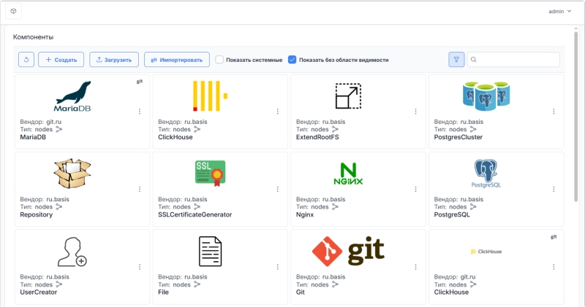Click the Repository component name
585x307 pixels.
coord(36,214)
